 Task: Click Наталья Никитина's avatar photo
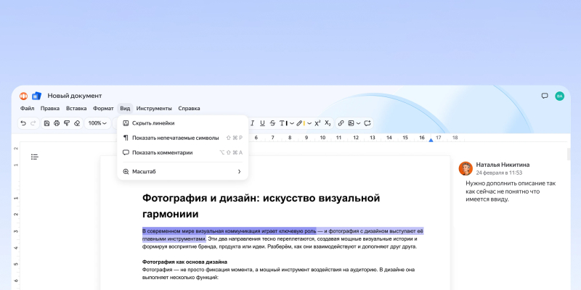[466, 168]
